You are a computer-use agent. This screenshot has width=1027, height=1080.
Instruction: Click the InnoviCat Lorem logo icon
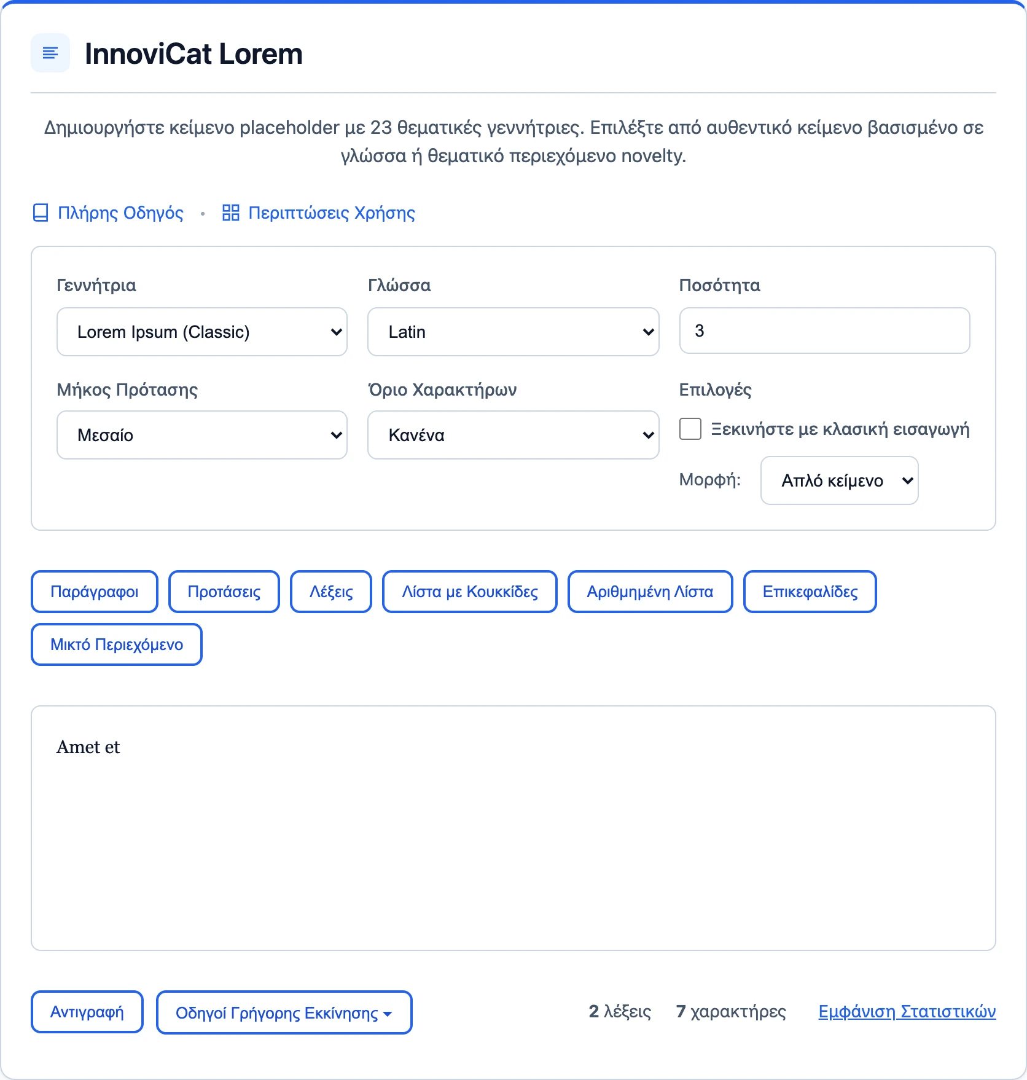coord(50,53)
